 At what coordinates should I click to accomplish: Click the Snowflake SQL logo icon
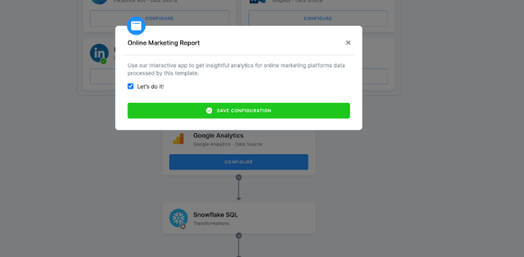click(178, 218)
